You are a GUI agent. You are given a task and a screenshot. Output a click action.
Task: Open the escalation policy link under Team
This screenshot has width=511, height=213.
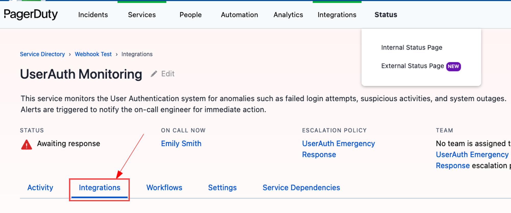coord(472,160)
